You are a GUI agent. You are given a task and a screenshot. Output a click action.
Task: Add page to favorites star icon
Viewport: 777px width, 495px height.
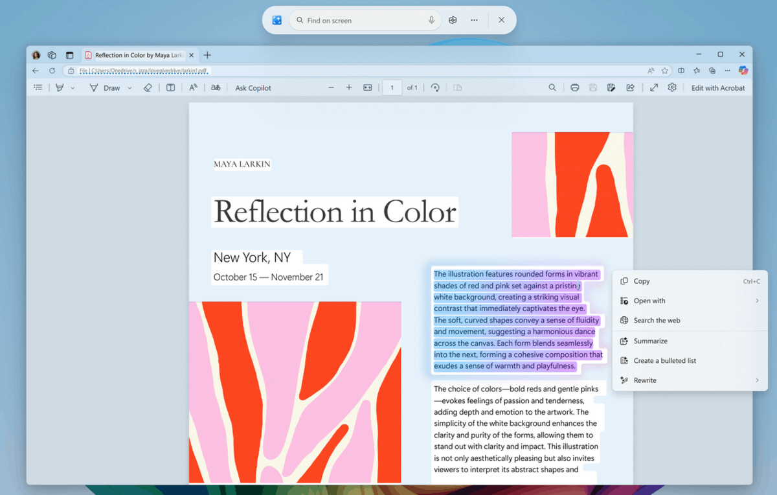click(x=664, y=71)
